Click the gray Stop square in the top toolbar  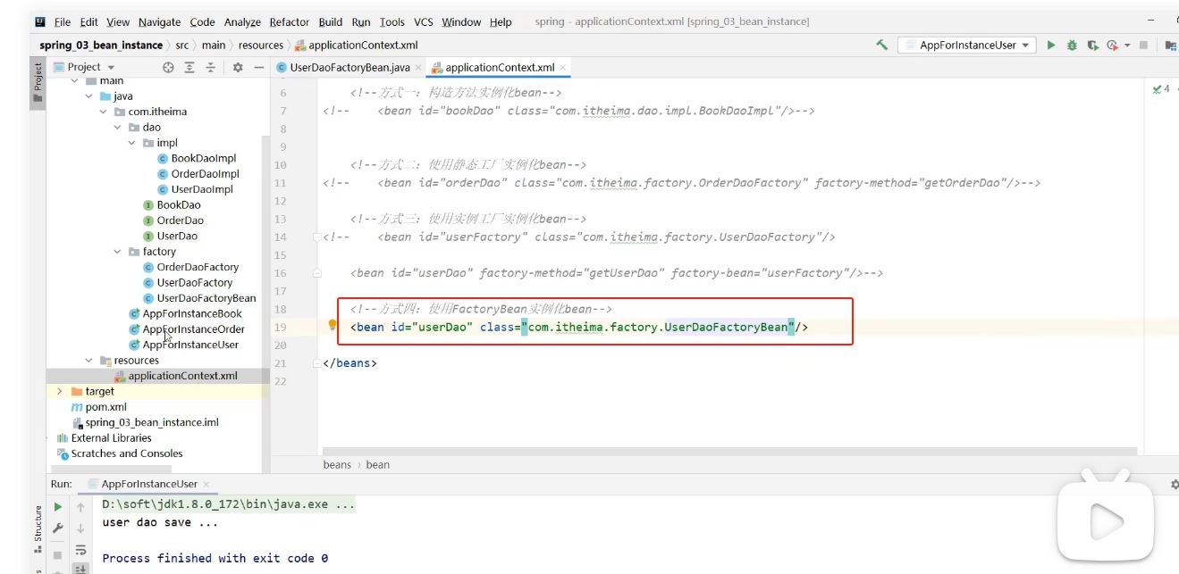[1143, 45]
